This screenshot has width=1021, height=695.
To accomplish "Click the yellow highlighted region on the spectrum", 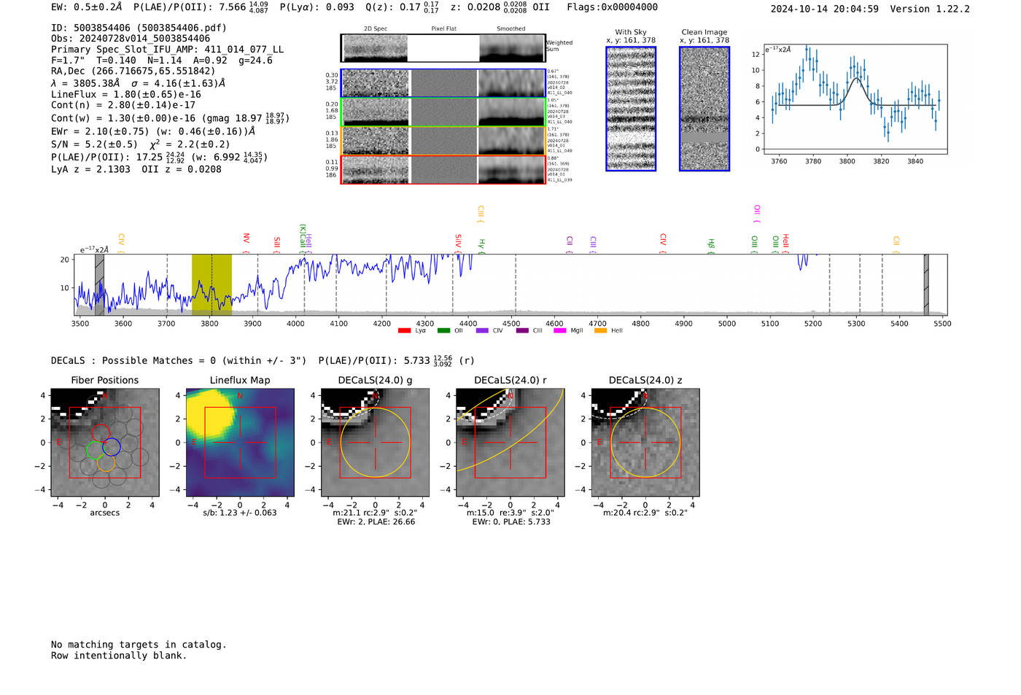I will click(211, 284).
